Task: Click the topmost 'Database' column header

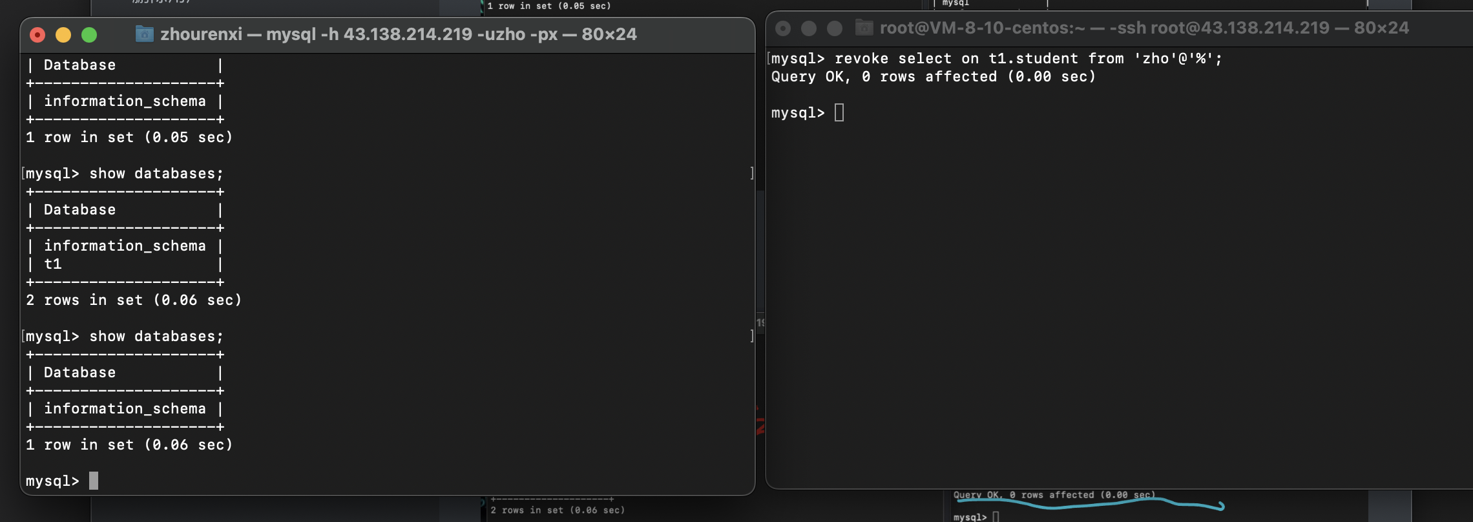Action: tap(79, 65)
